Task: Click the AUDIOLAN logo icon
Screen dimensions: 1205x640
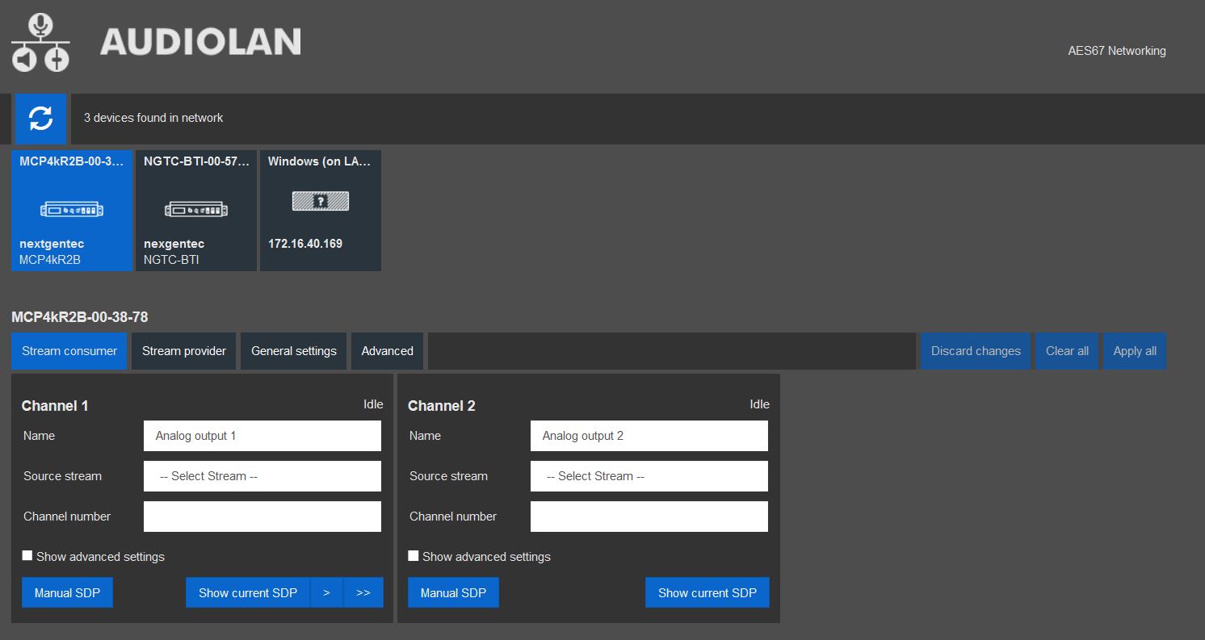Action: [40, 43]
